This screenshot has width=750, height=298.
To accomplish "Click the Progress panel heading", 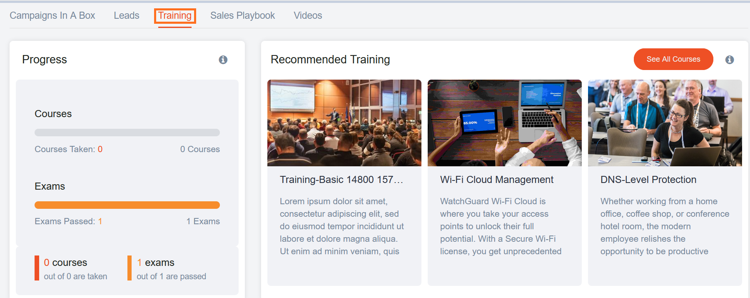I will [45, 60].
